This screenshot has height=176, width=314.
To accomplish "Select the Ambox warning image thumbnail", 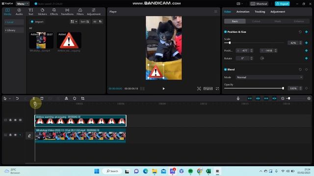I will click(x=69, y=40).
